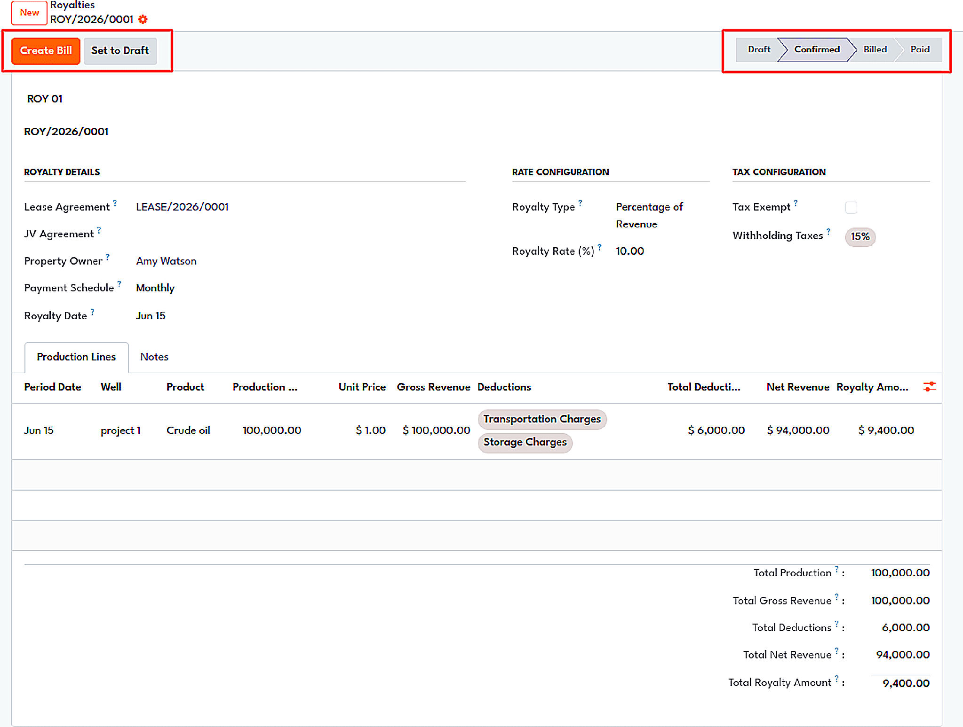Click the Crude oil product cell
This screenshot has height=727, width=963.
pyautogui.click(x=188, y=430)
